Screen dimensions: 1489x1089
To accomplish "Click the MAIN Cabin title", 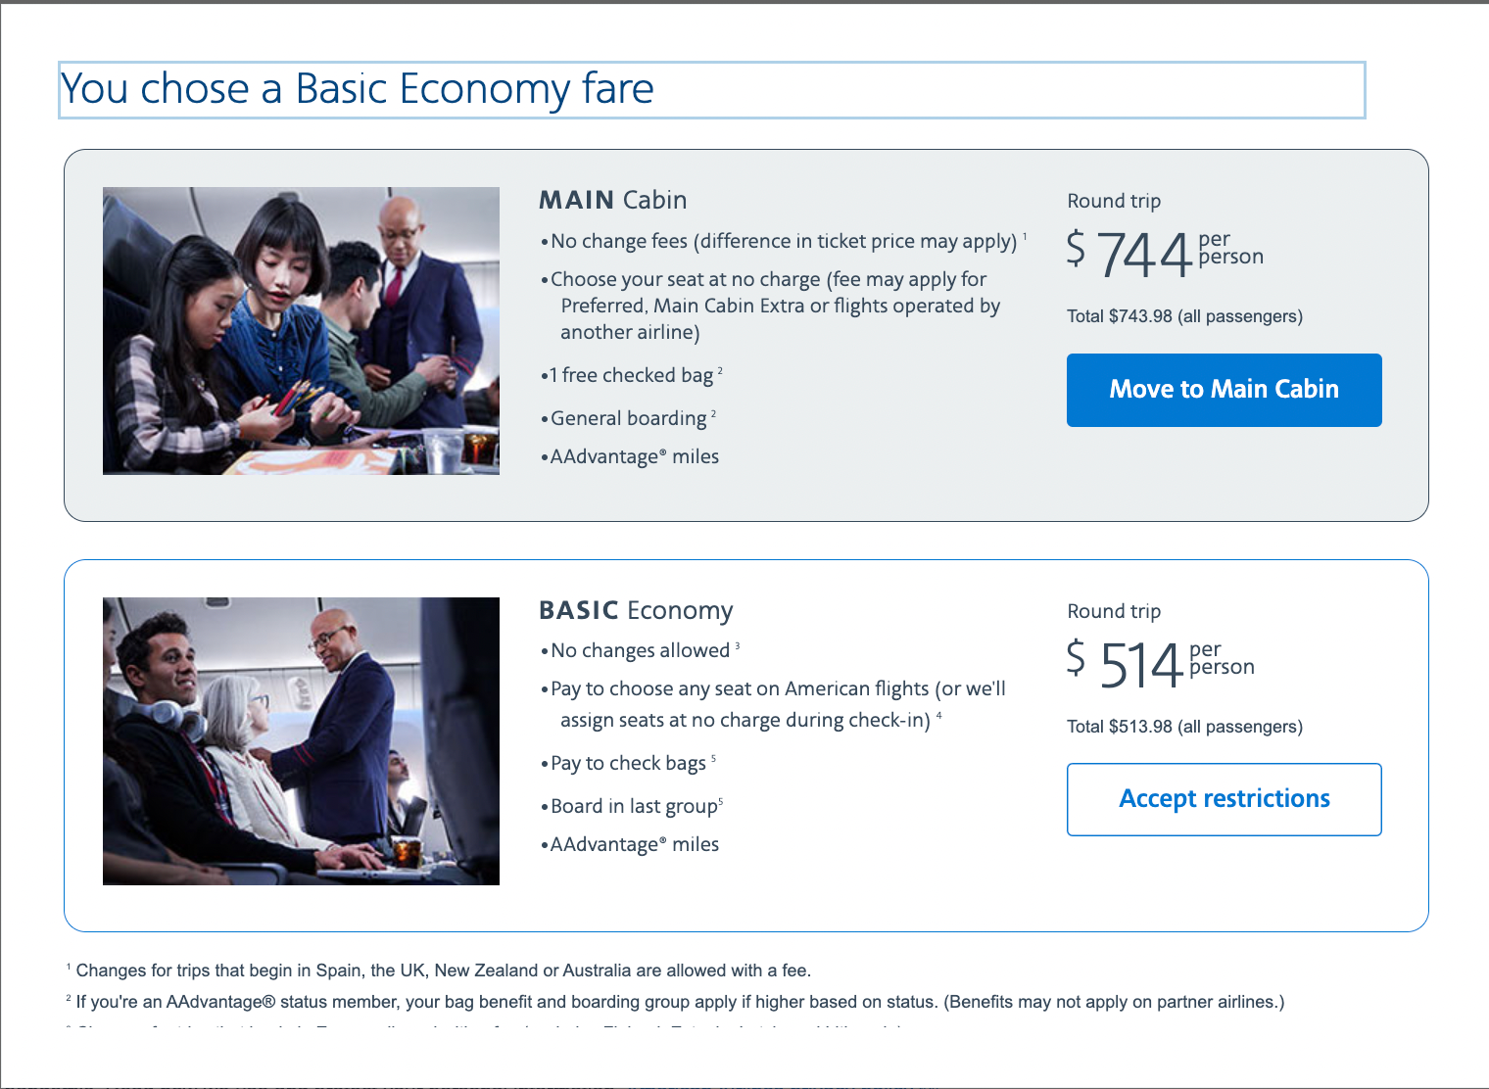I will coord(612,200).
